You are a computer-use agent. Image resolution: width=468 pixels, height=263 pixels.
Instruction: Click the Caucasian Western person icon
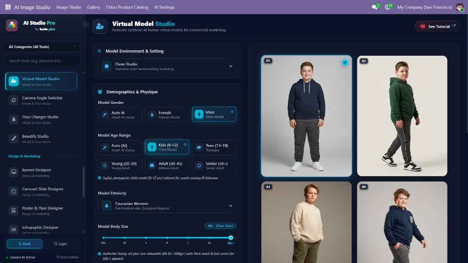[x=106, y=206]
